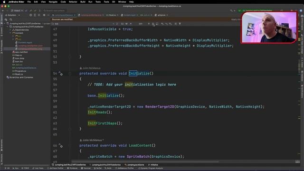Collapse the JumpingJackYouZXRTubeSeries solution node
Image resolution: width=304 pixels, height=171 pixels.
(x=5, y=23)
